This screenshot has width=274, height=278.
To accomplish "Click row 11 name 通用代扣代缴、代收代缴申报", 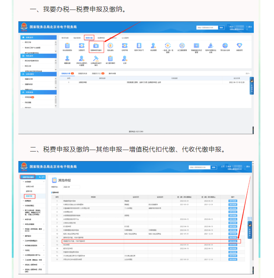I will coord(73,238).
